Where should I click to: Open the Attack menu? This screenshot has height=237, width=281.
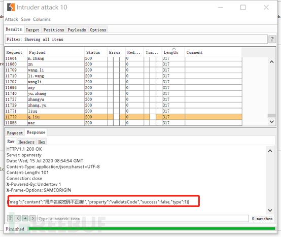tap(11, 19)
